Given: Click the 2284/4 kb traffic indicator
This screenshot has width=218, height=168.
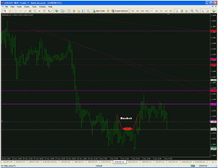Looking at the screenshot, I should pyautogui.click(x=203, y=166).
